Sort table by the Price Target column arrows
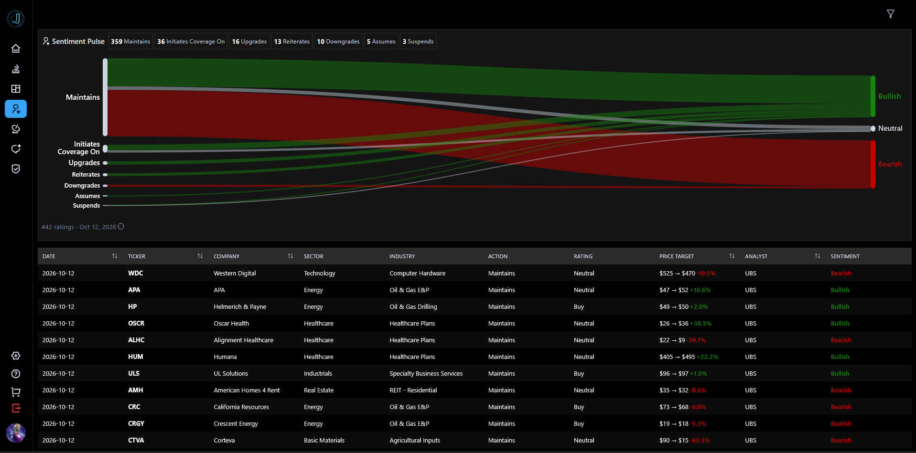 coord(732,256)
